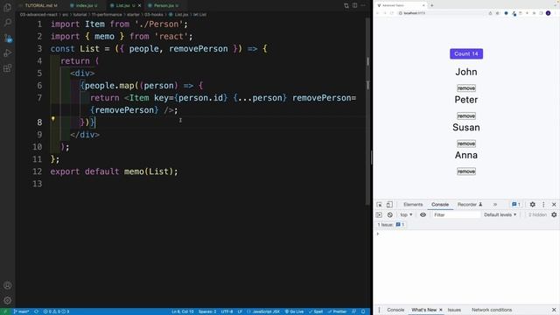Toggle live expression eye icon
The image size is (560, 315).
tap(423, 215)
